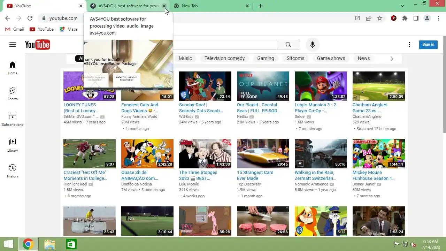This screenshot has height=251, width=446.
Task: Start voice search with the microphone icon
Action: 313,45
